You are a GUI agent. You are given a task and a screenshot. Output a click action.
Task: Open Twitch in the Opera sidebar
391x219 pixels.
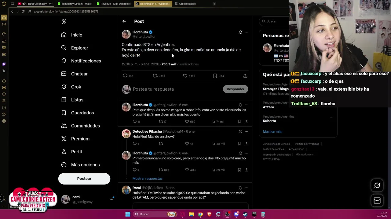[x=4, y=64]
